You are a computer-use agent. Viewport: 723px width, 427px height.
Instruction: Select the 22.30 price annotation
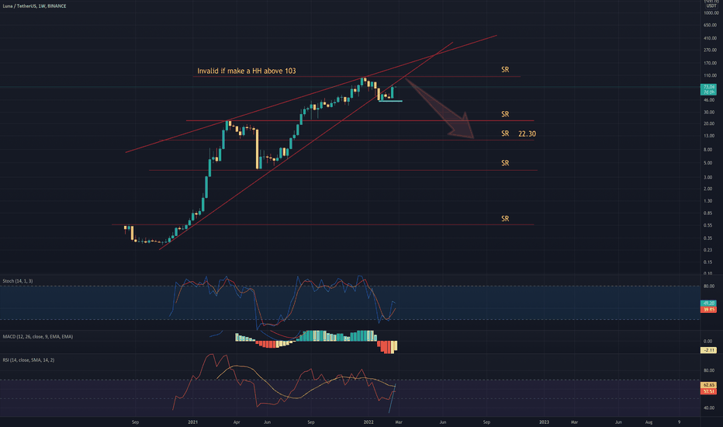[x=527, y=134]
